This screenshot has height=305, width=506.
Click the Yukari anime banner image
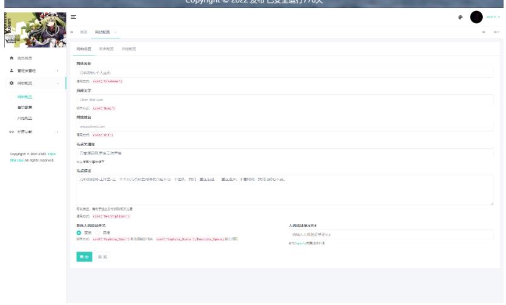(33, 30)
